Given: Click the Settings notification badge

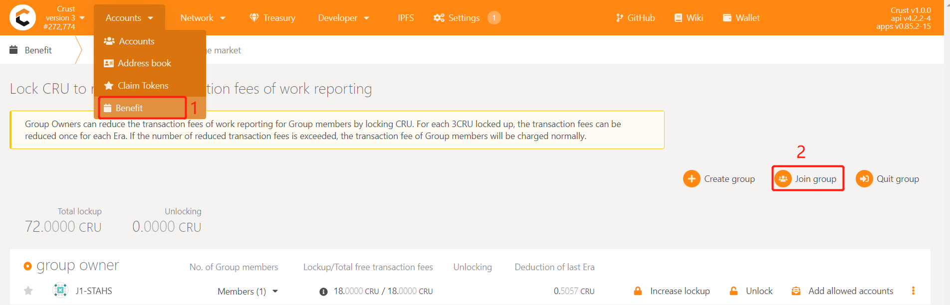Looking at the screenshot, I should [x=494, y=18].
